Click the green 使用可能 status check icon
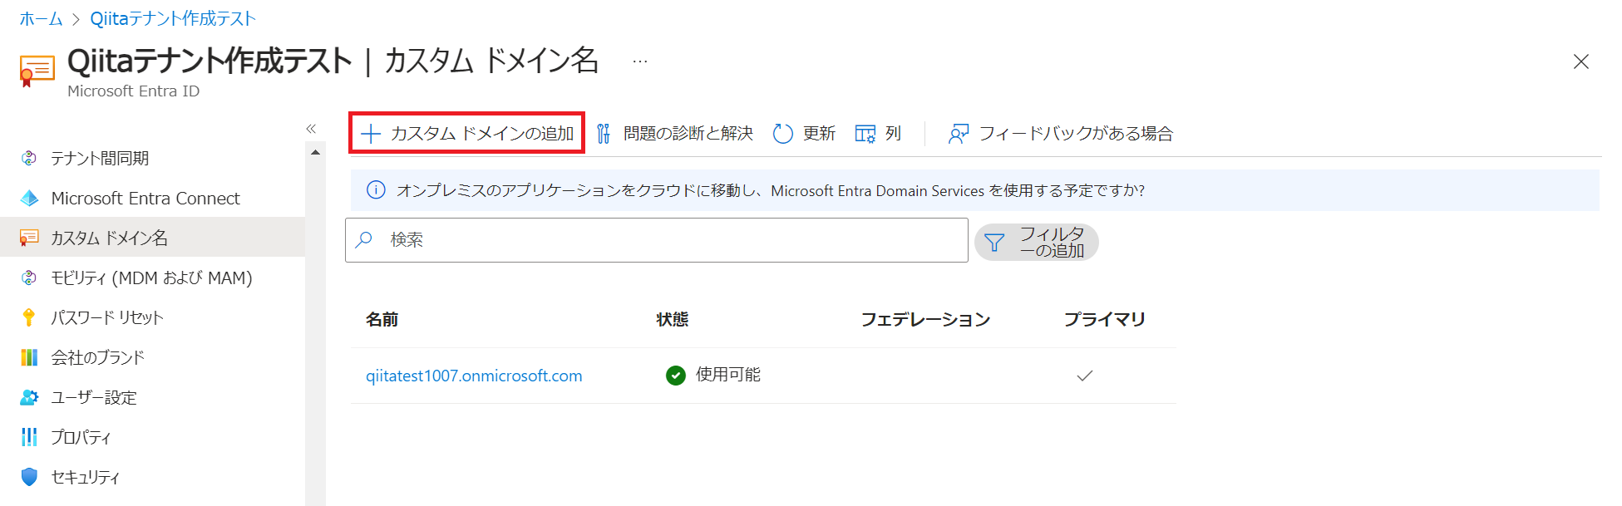The height and width of the screenshot is (506, 1622). click(x=676, y=376)
